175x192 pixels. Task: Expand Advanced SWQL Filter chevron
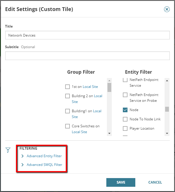[23, 165]
